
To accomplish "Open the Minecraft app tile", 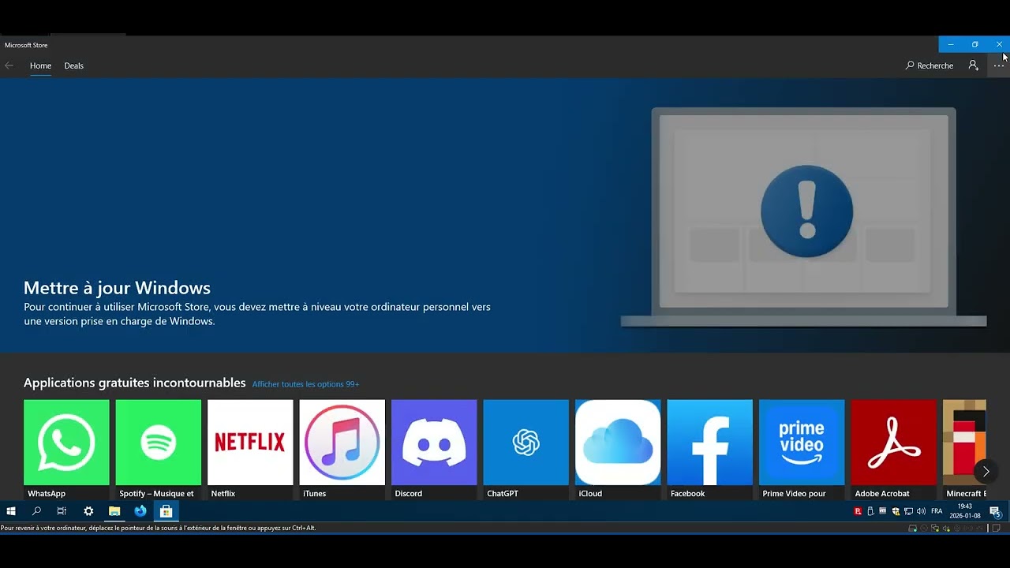I will tap(964, 449).
